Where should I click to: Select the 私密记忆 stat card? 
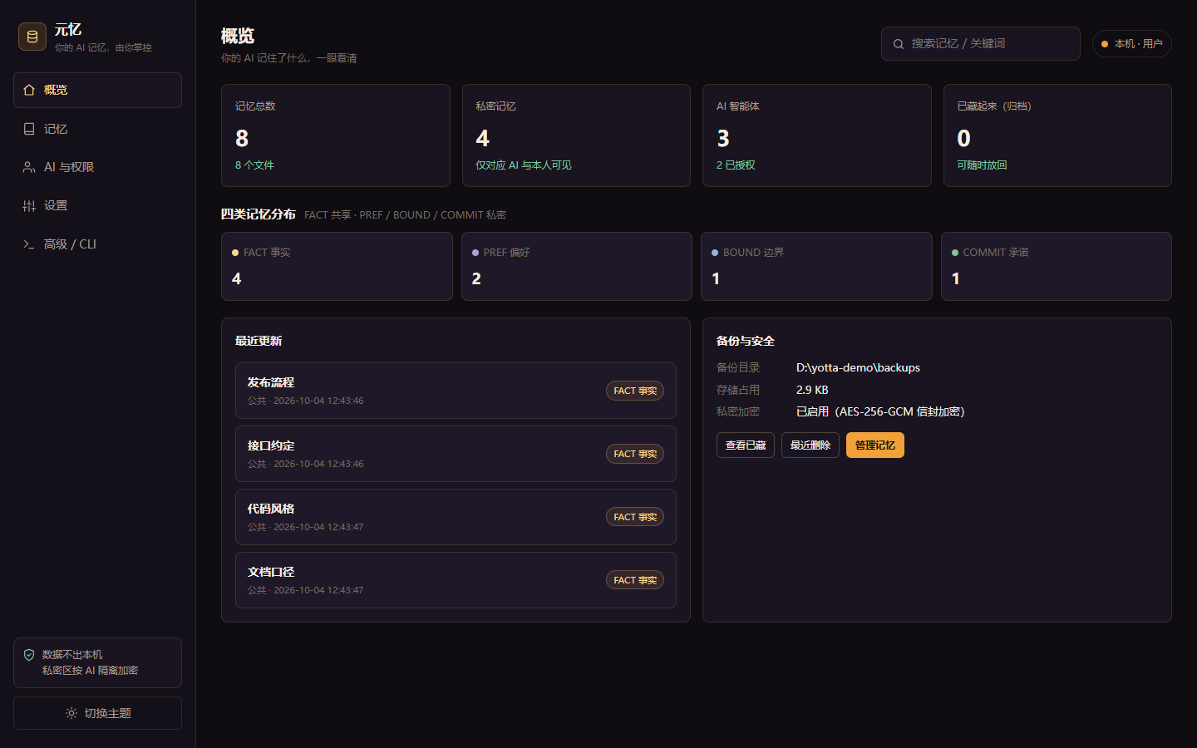point(576,135)
